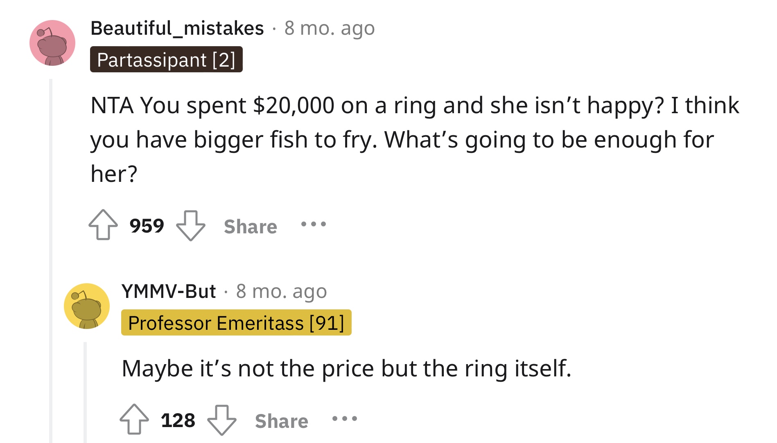Open the top comment's 8 mo. ago timestamp

click(330, 28)
